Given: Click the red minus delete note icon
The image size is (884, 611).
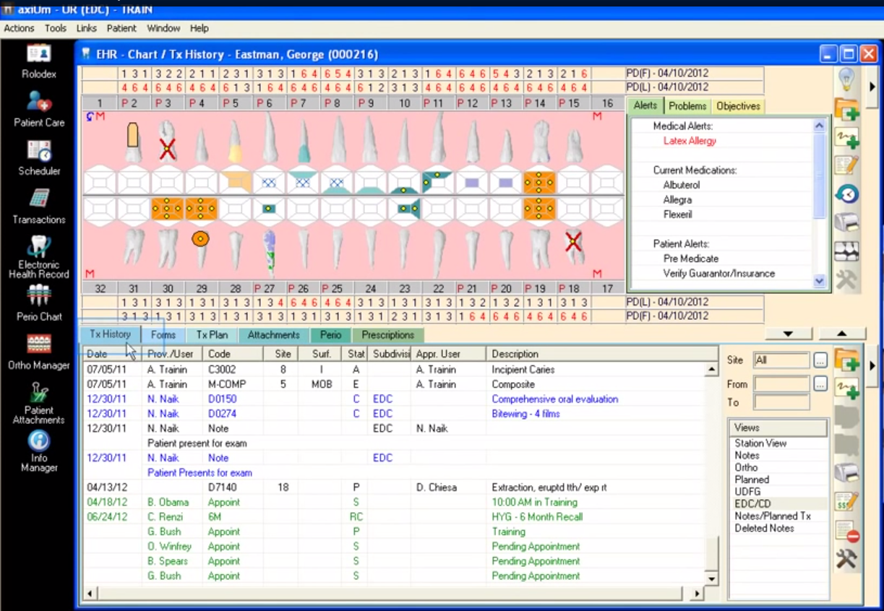Looking at the screenshot, I should tap(846, 532).
